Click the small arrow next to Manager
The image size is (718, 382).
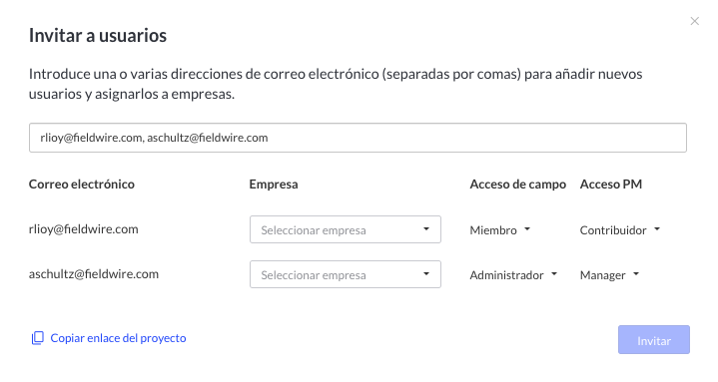pos(635,273)
